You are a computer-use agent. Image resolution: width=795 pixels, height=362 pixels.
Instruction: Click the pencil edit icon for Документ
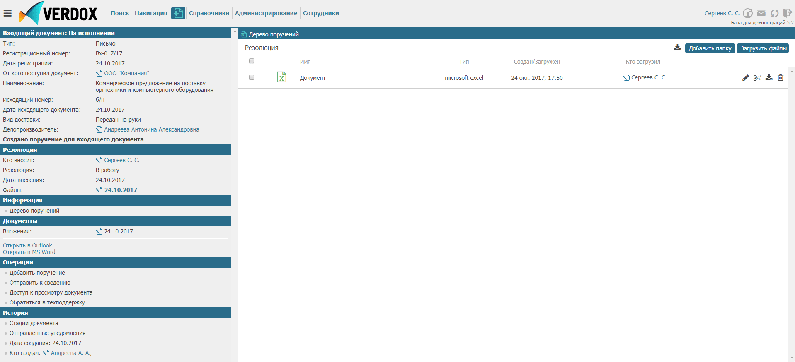(746, 78)
